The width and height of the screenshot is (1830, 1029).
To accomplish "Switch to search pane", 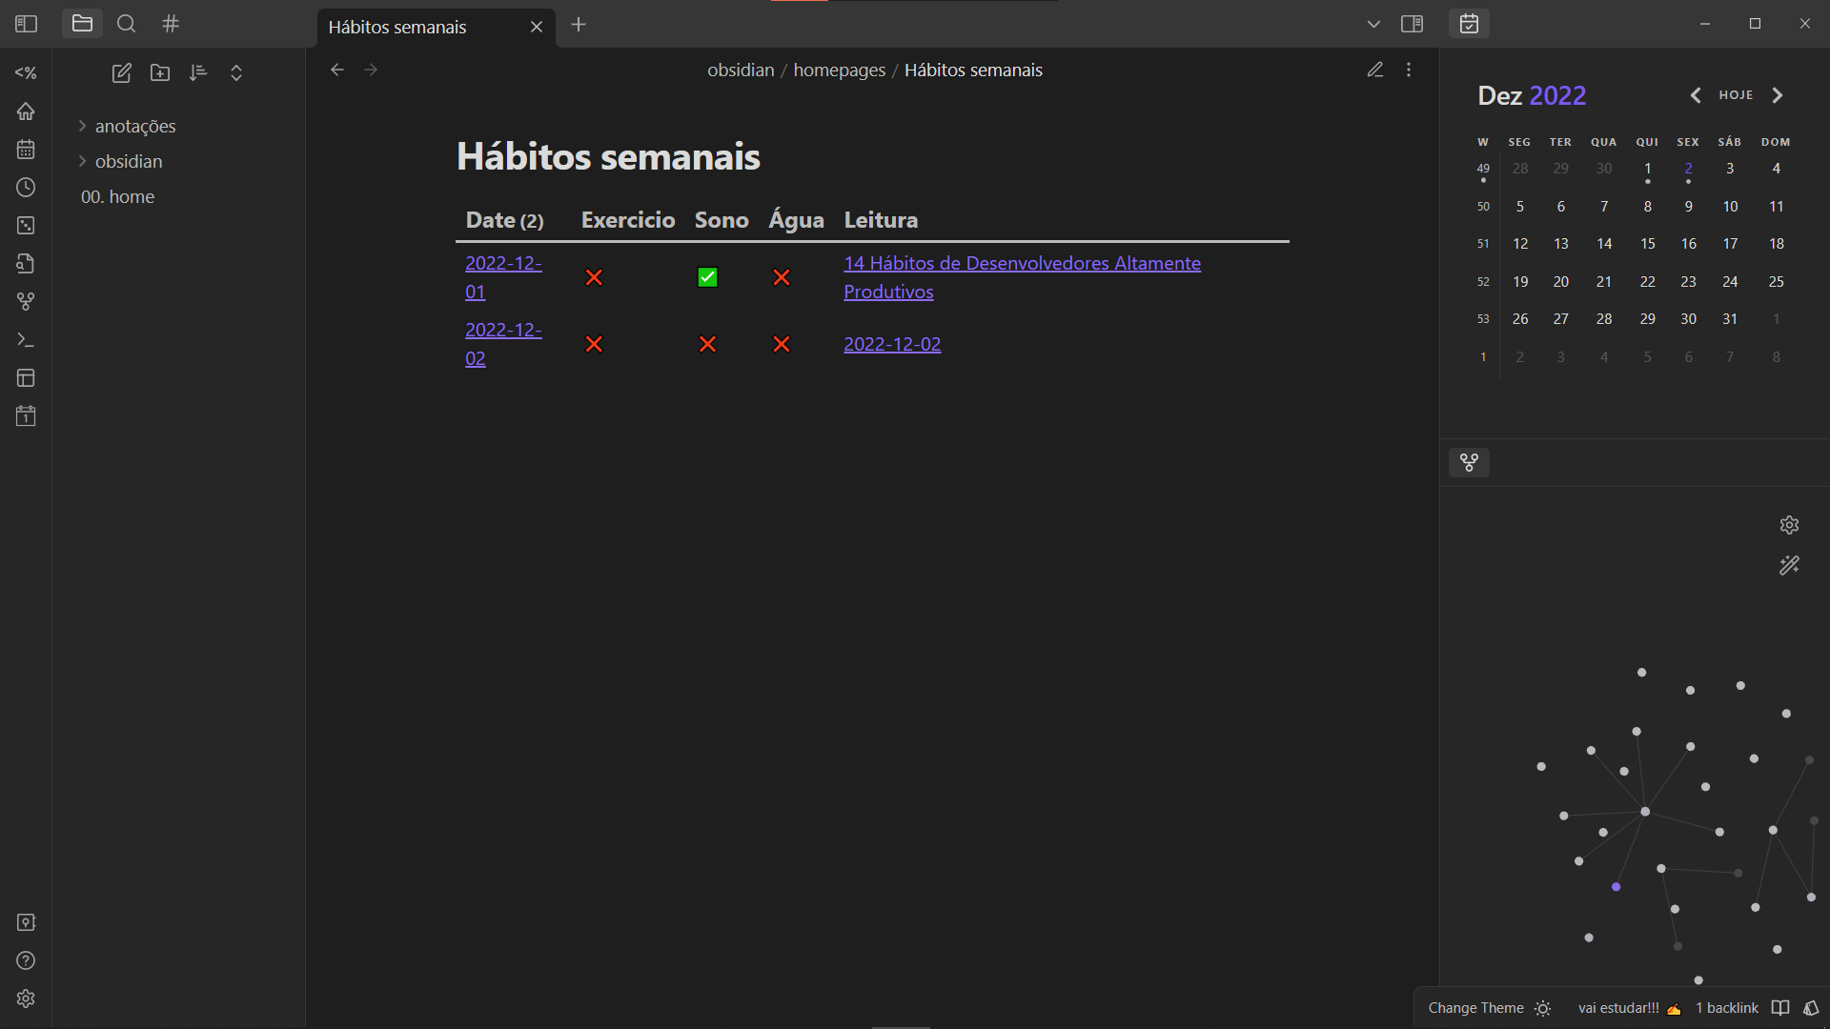I will pyautogui.click(x=126, y=24).
